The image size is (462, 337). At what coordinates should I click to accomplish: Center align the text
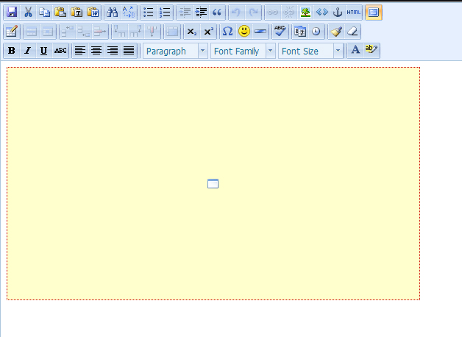(96, 51)
